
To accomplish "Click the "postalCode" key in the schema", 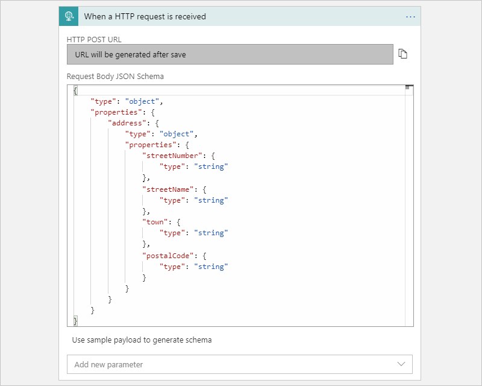I will click(166, 256).
